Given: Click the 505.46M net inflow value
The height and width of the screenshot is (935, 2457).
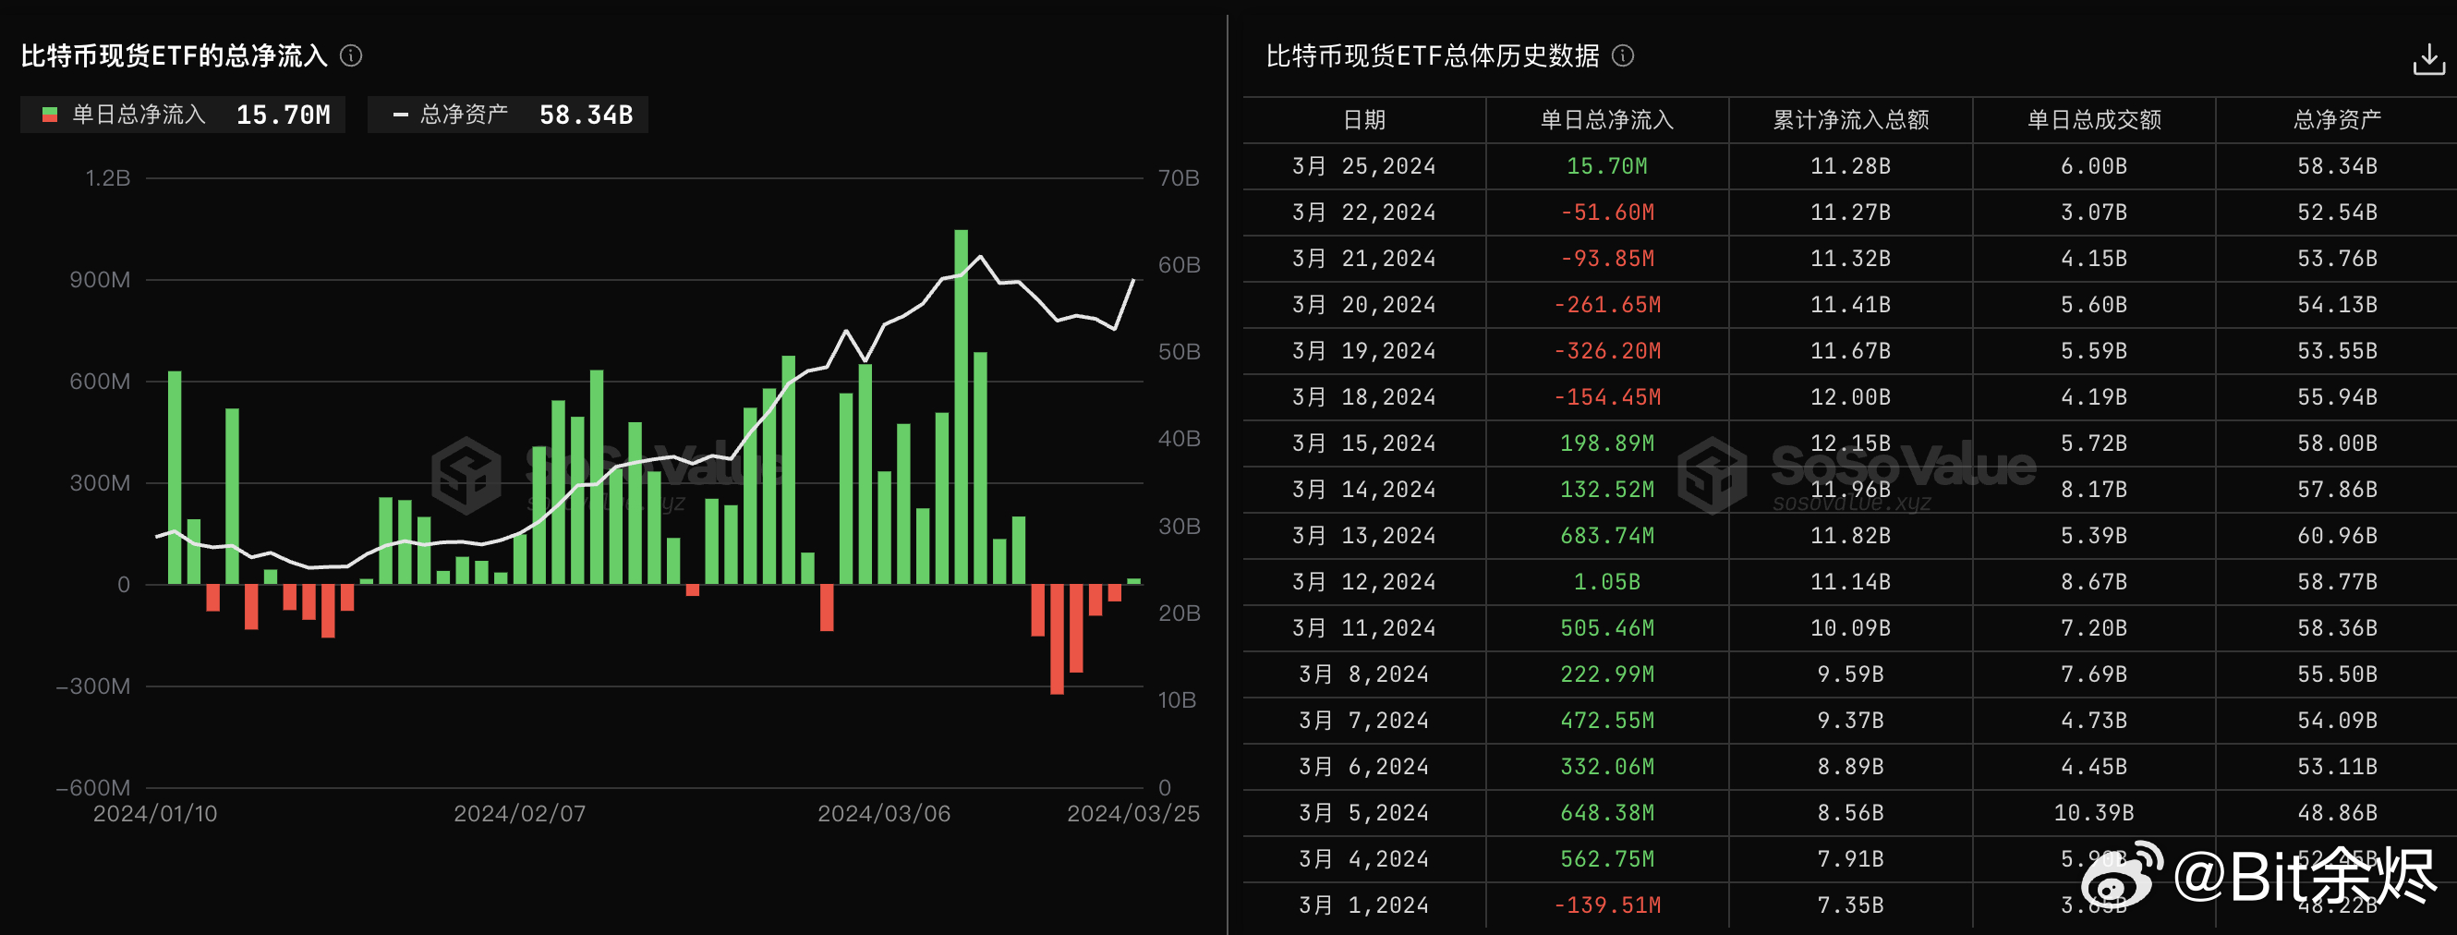Looking at the screenshot, I should (x=1607, y=630).
